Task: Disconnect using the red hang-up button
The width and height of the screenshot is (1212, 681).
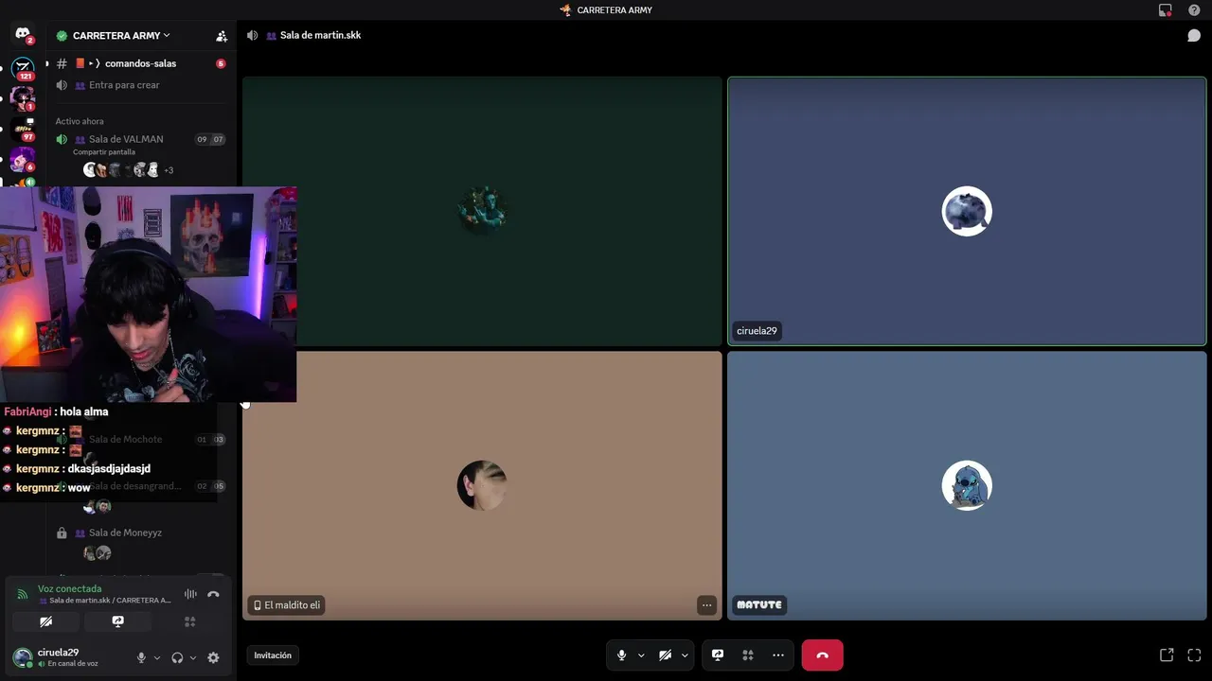Action: (x=822, y=655)
